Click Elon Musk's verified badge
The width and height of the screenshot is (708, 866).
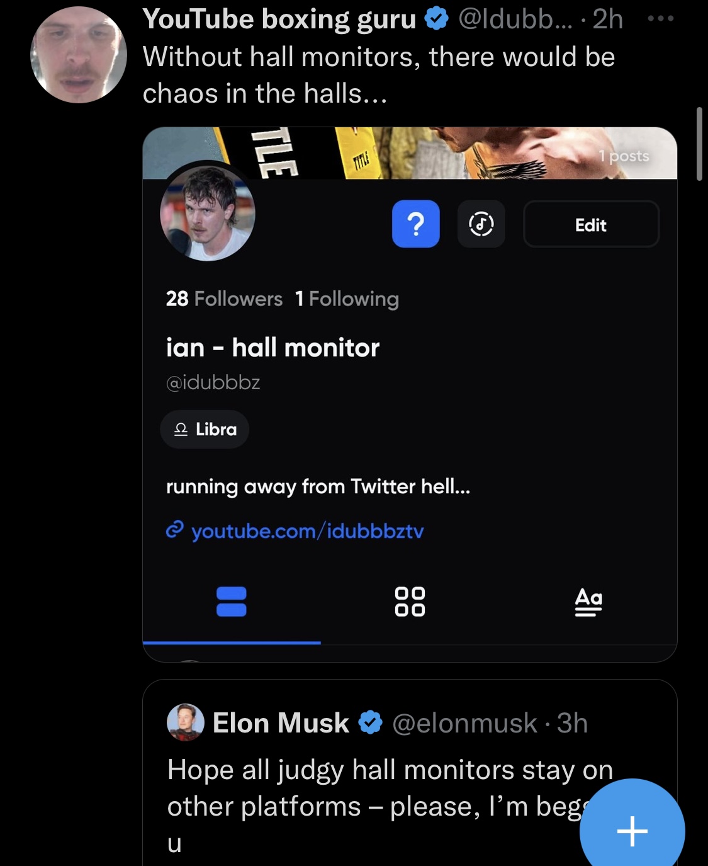tap(371, 722)
